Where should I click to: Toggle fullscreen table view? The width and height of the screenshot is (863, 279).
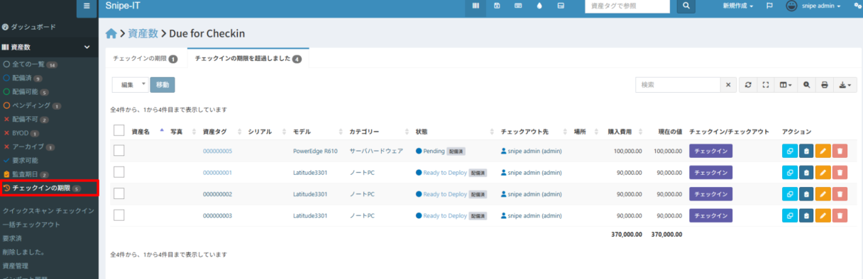(766, 84)
